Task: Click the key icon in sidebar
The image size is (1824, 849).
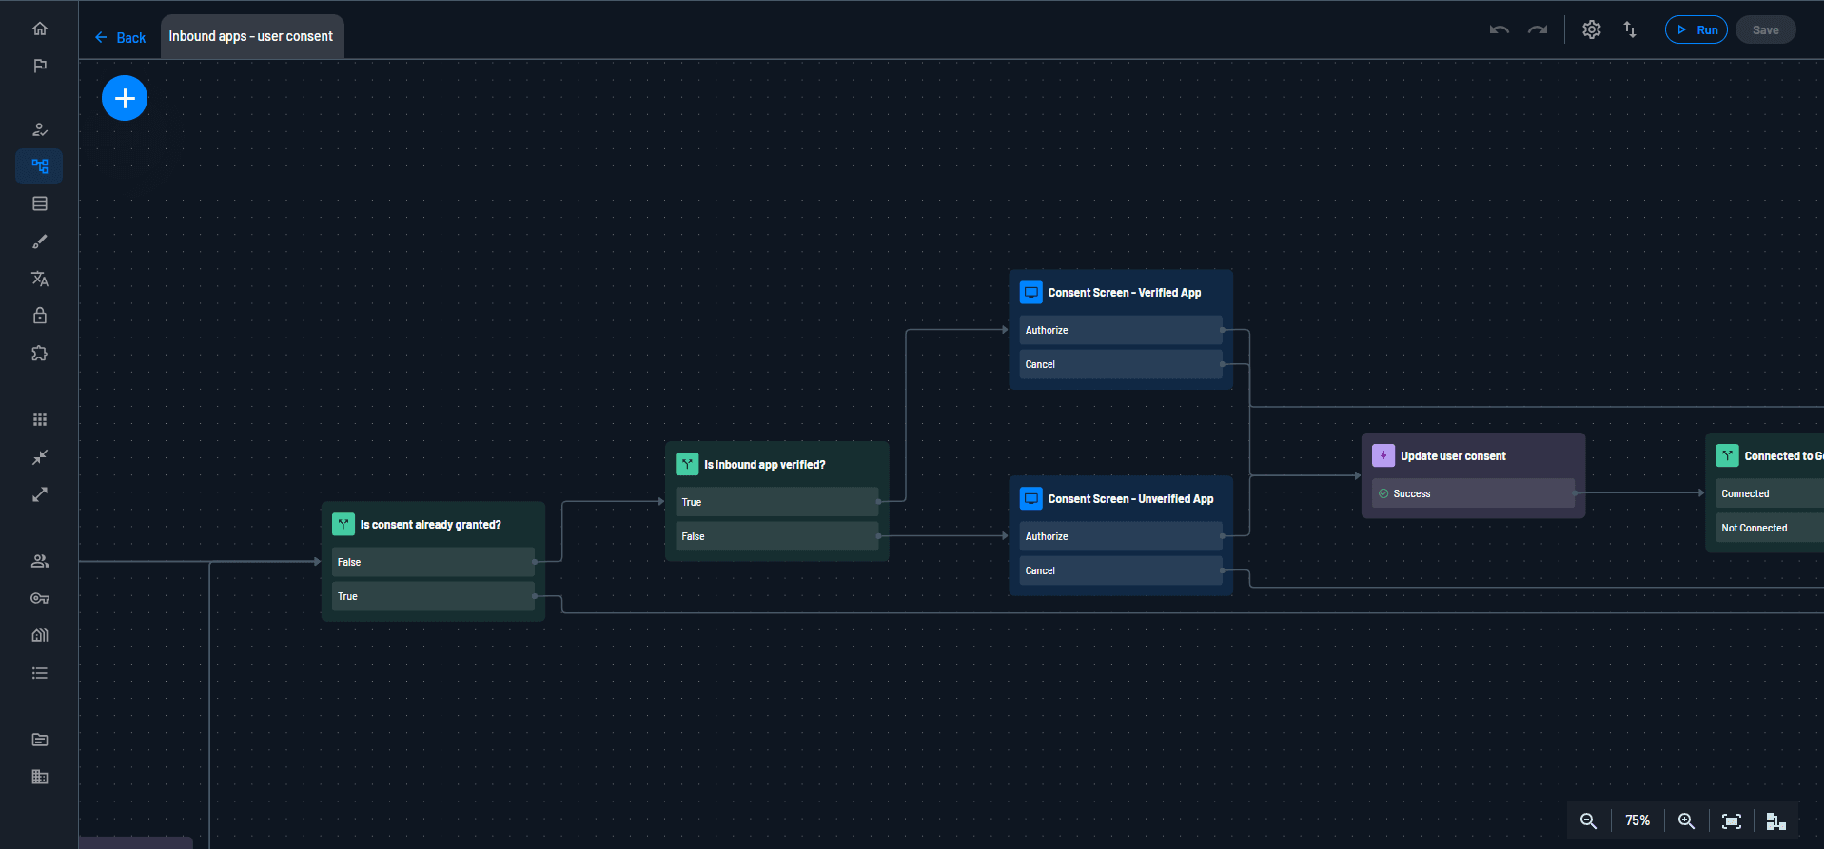Action: [40, 598]
